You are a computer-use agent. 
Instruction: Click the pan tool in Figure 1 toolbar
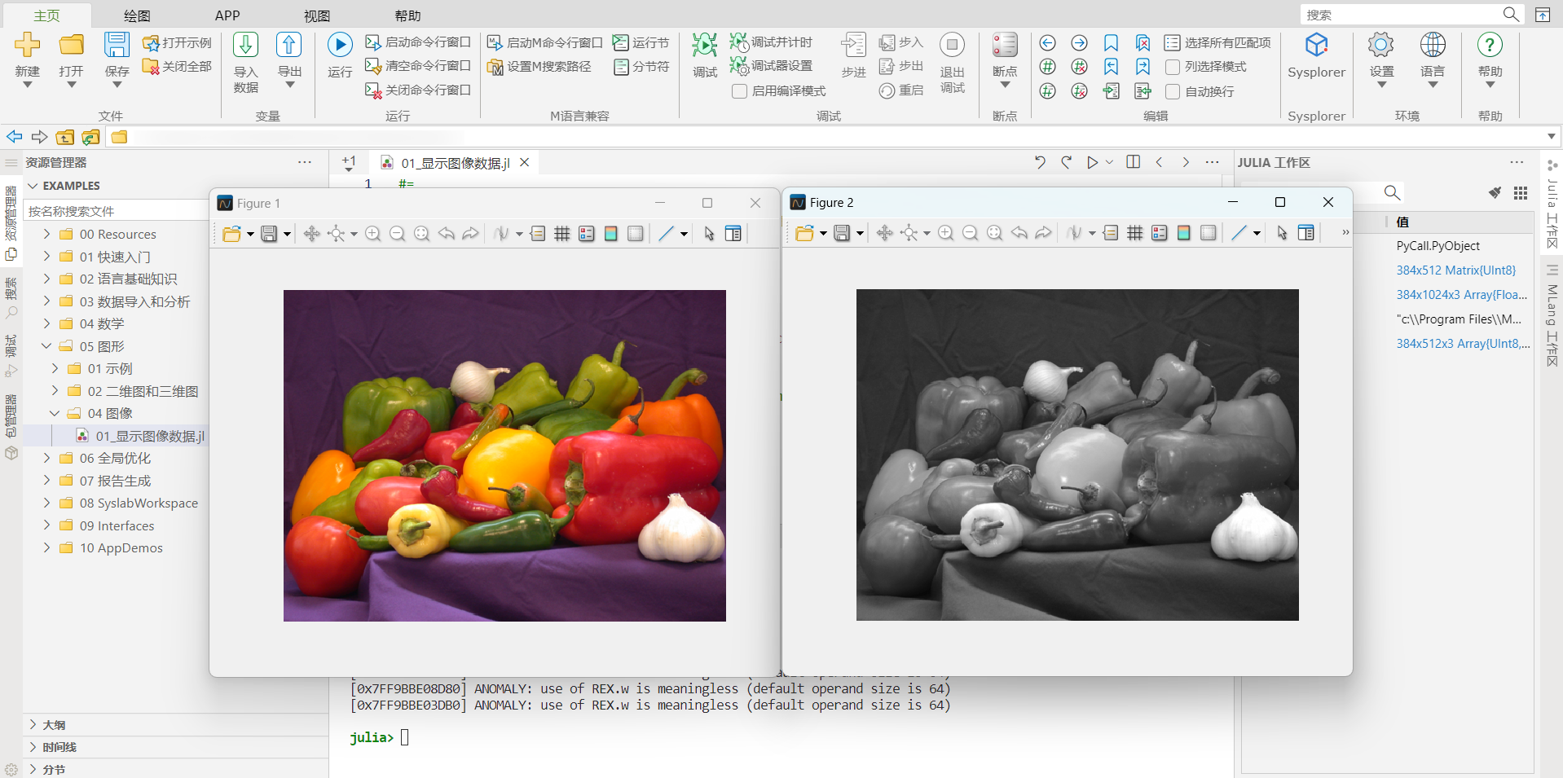pyautogui.click(x=311, y=235)
